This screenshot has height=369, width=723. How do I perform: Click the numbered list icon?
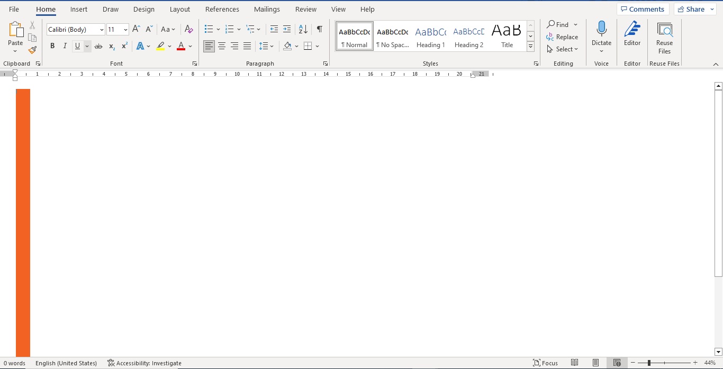tap(229, 29)
